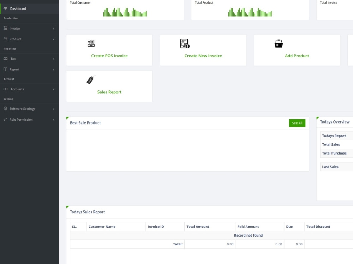The width and height of the screenshot is (353, 264).
Task: Click the new invoice document icon
Action: pos(185,43)
